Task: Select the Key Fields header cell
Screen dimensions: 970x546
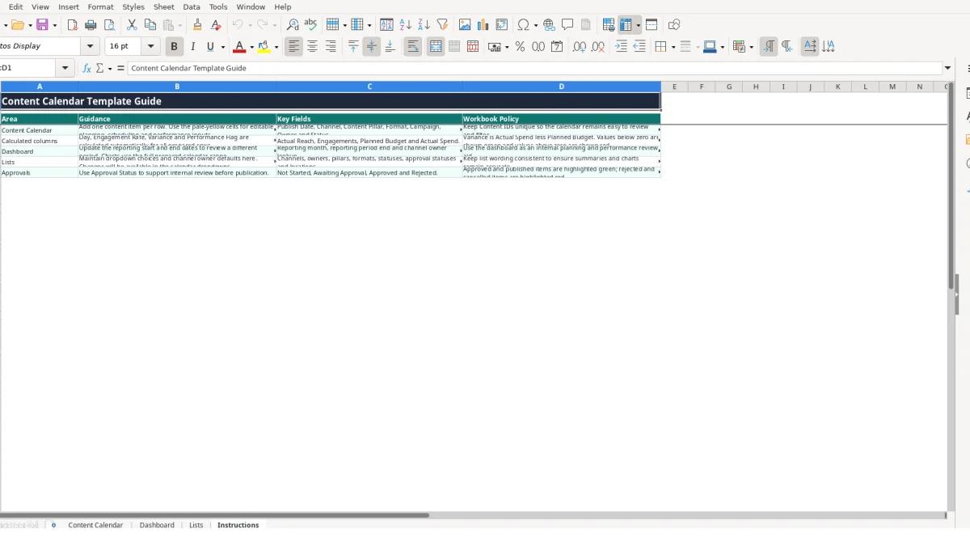Action: tap(369, 119)
